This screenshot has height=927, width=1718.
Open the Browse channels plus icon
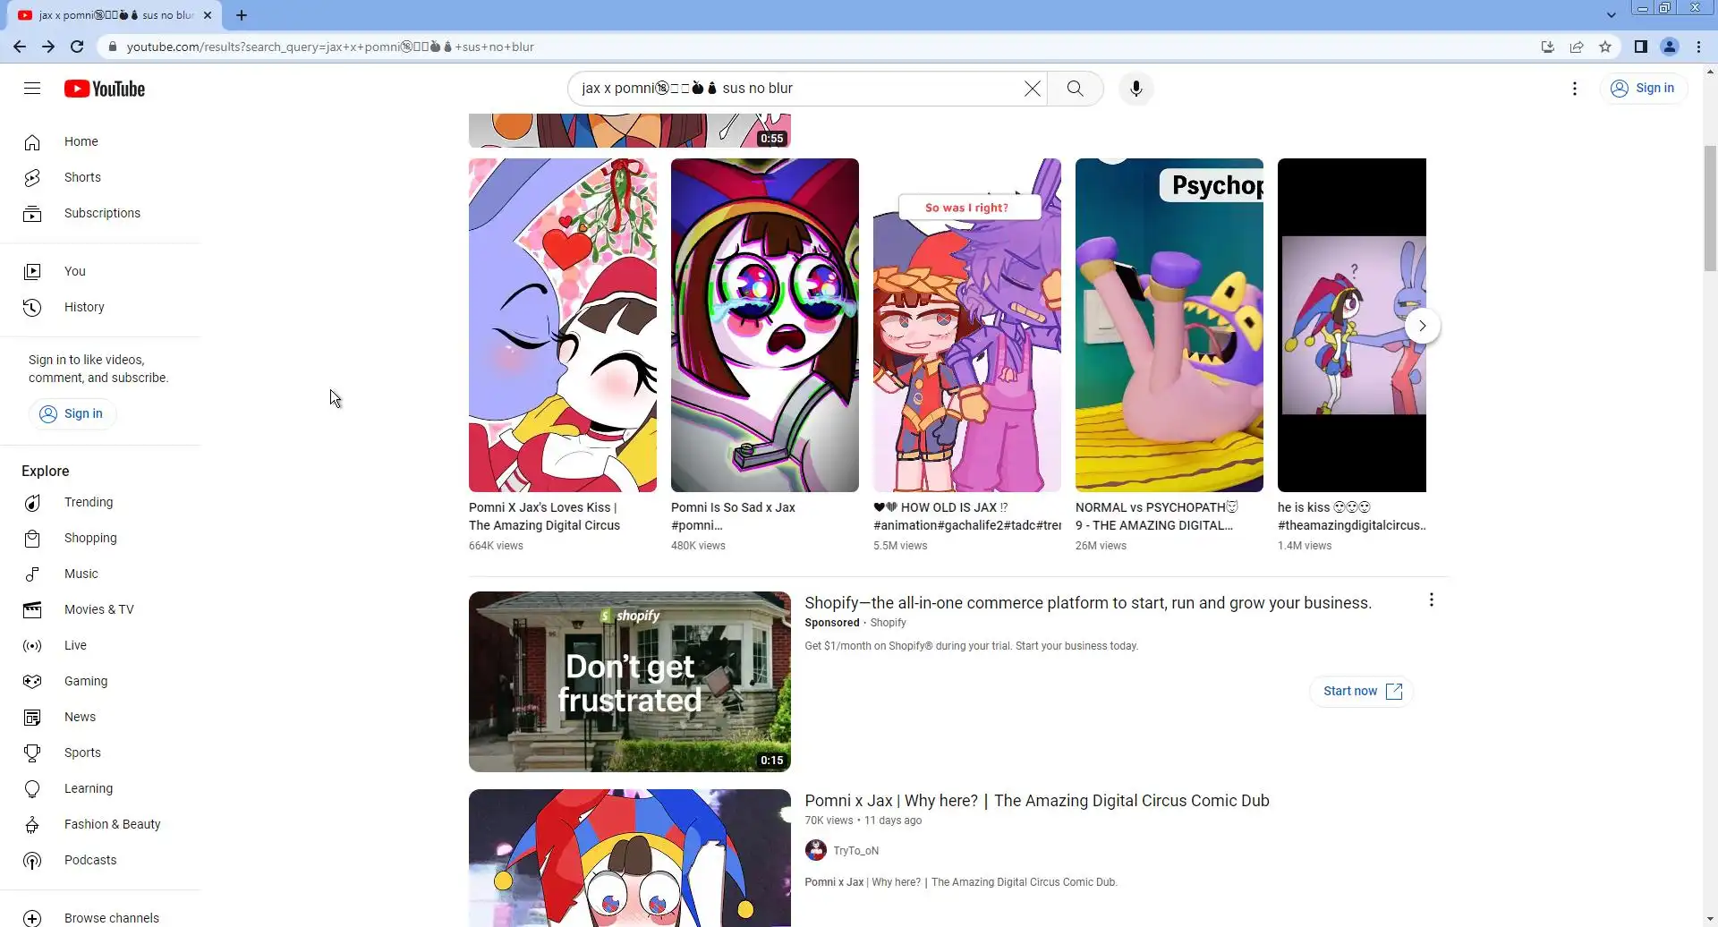pos(32,918)
